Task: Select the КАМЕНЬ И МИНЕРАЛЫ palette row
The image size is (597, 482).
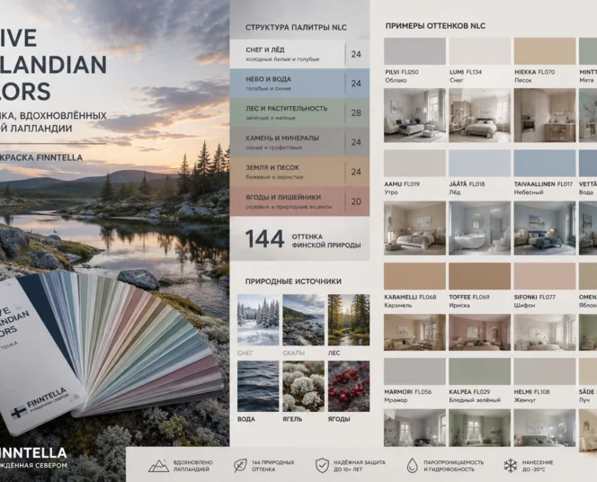Action: 299,142
